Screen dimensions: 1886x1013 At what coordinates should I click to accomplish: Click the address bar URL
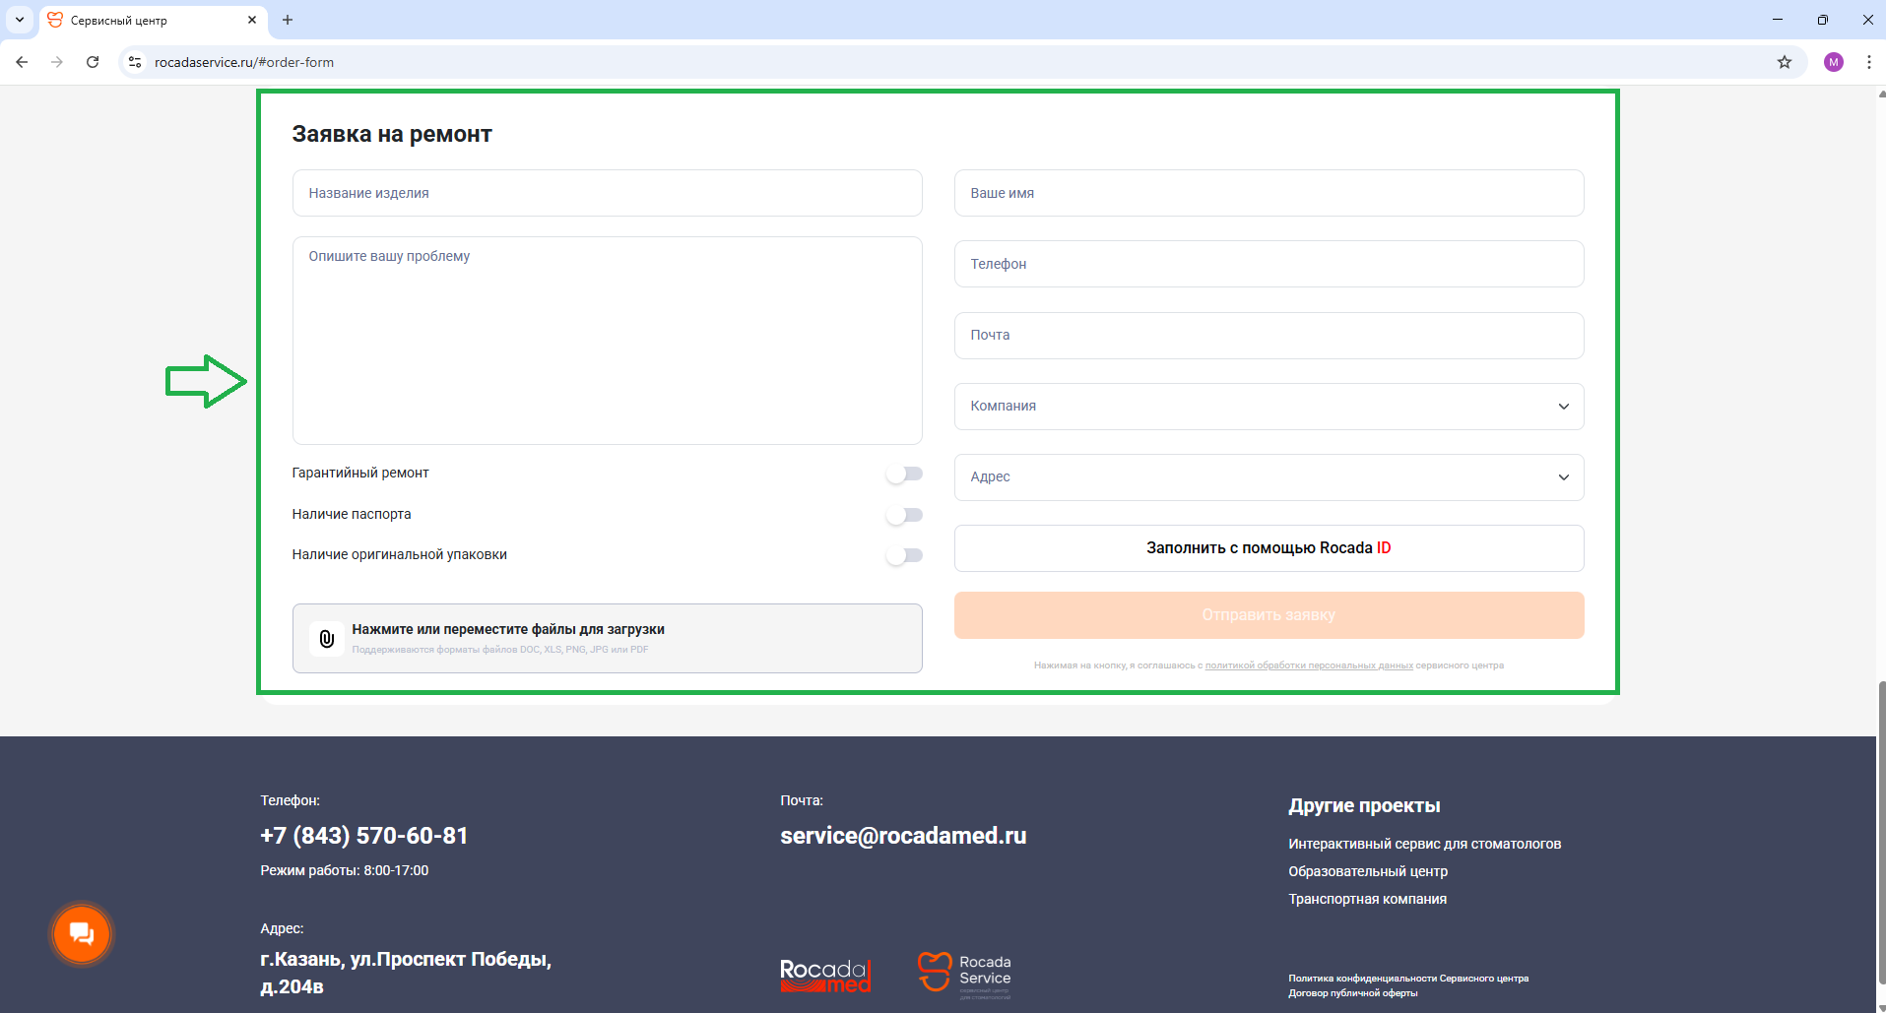point(244,62)
